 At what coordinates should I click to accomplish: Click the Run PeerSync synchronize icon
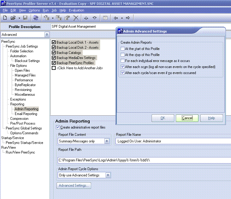tap(36, 18)
